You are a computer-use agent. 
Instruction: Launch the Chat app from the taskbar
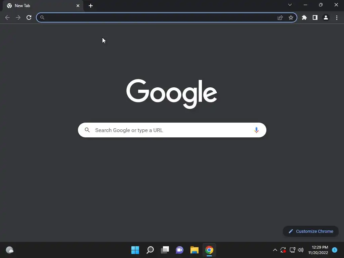179,250
